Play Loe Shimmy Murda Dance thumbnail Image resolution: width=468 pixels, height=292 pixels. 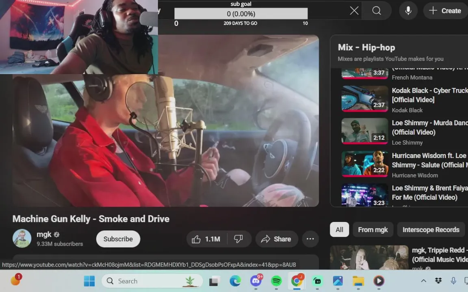(364, 131)
